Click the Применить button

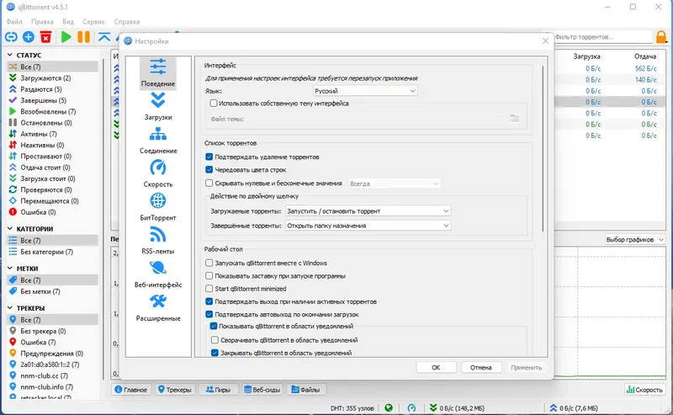[527, 367]
